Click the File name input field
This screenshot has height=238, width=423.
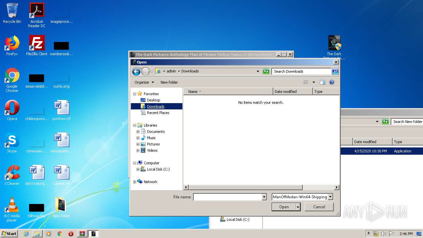pos(227,197)
